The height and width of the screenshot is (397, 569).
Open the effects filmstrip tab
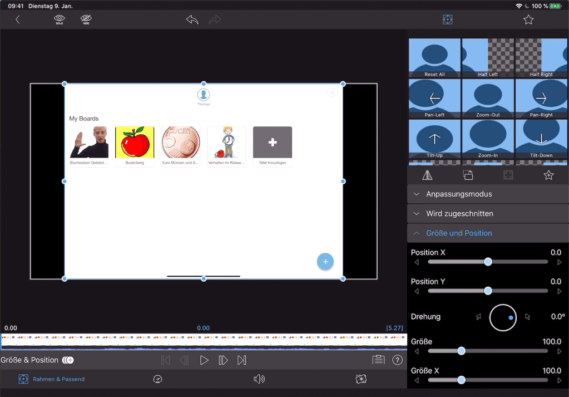361,379
